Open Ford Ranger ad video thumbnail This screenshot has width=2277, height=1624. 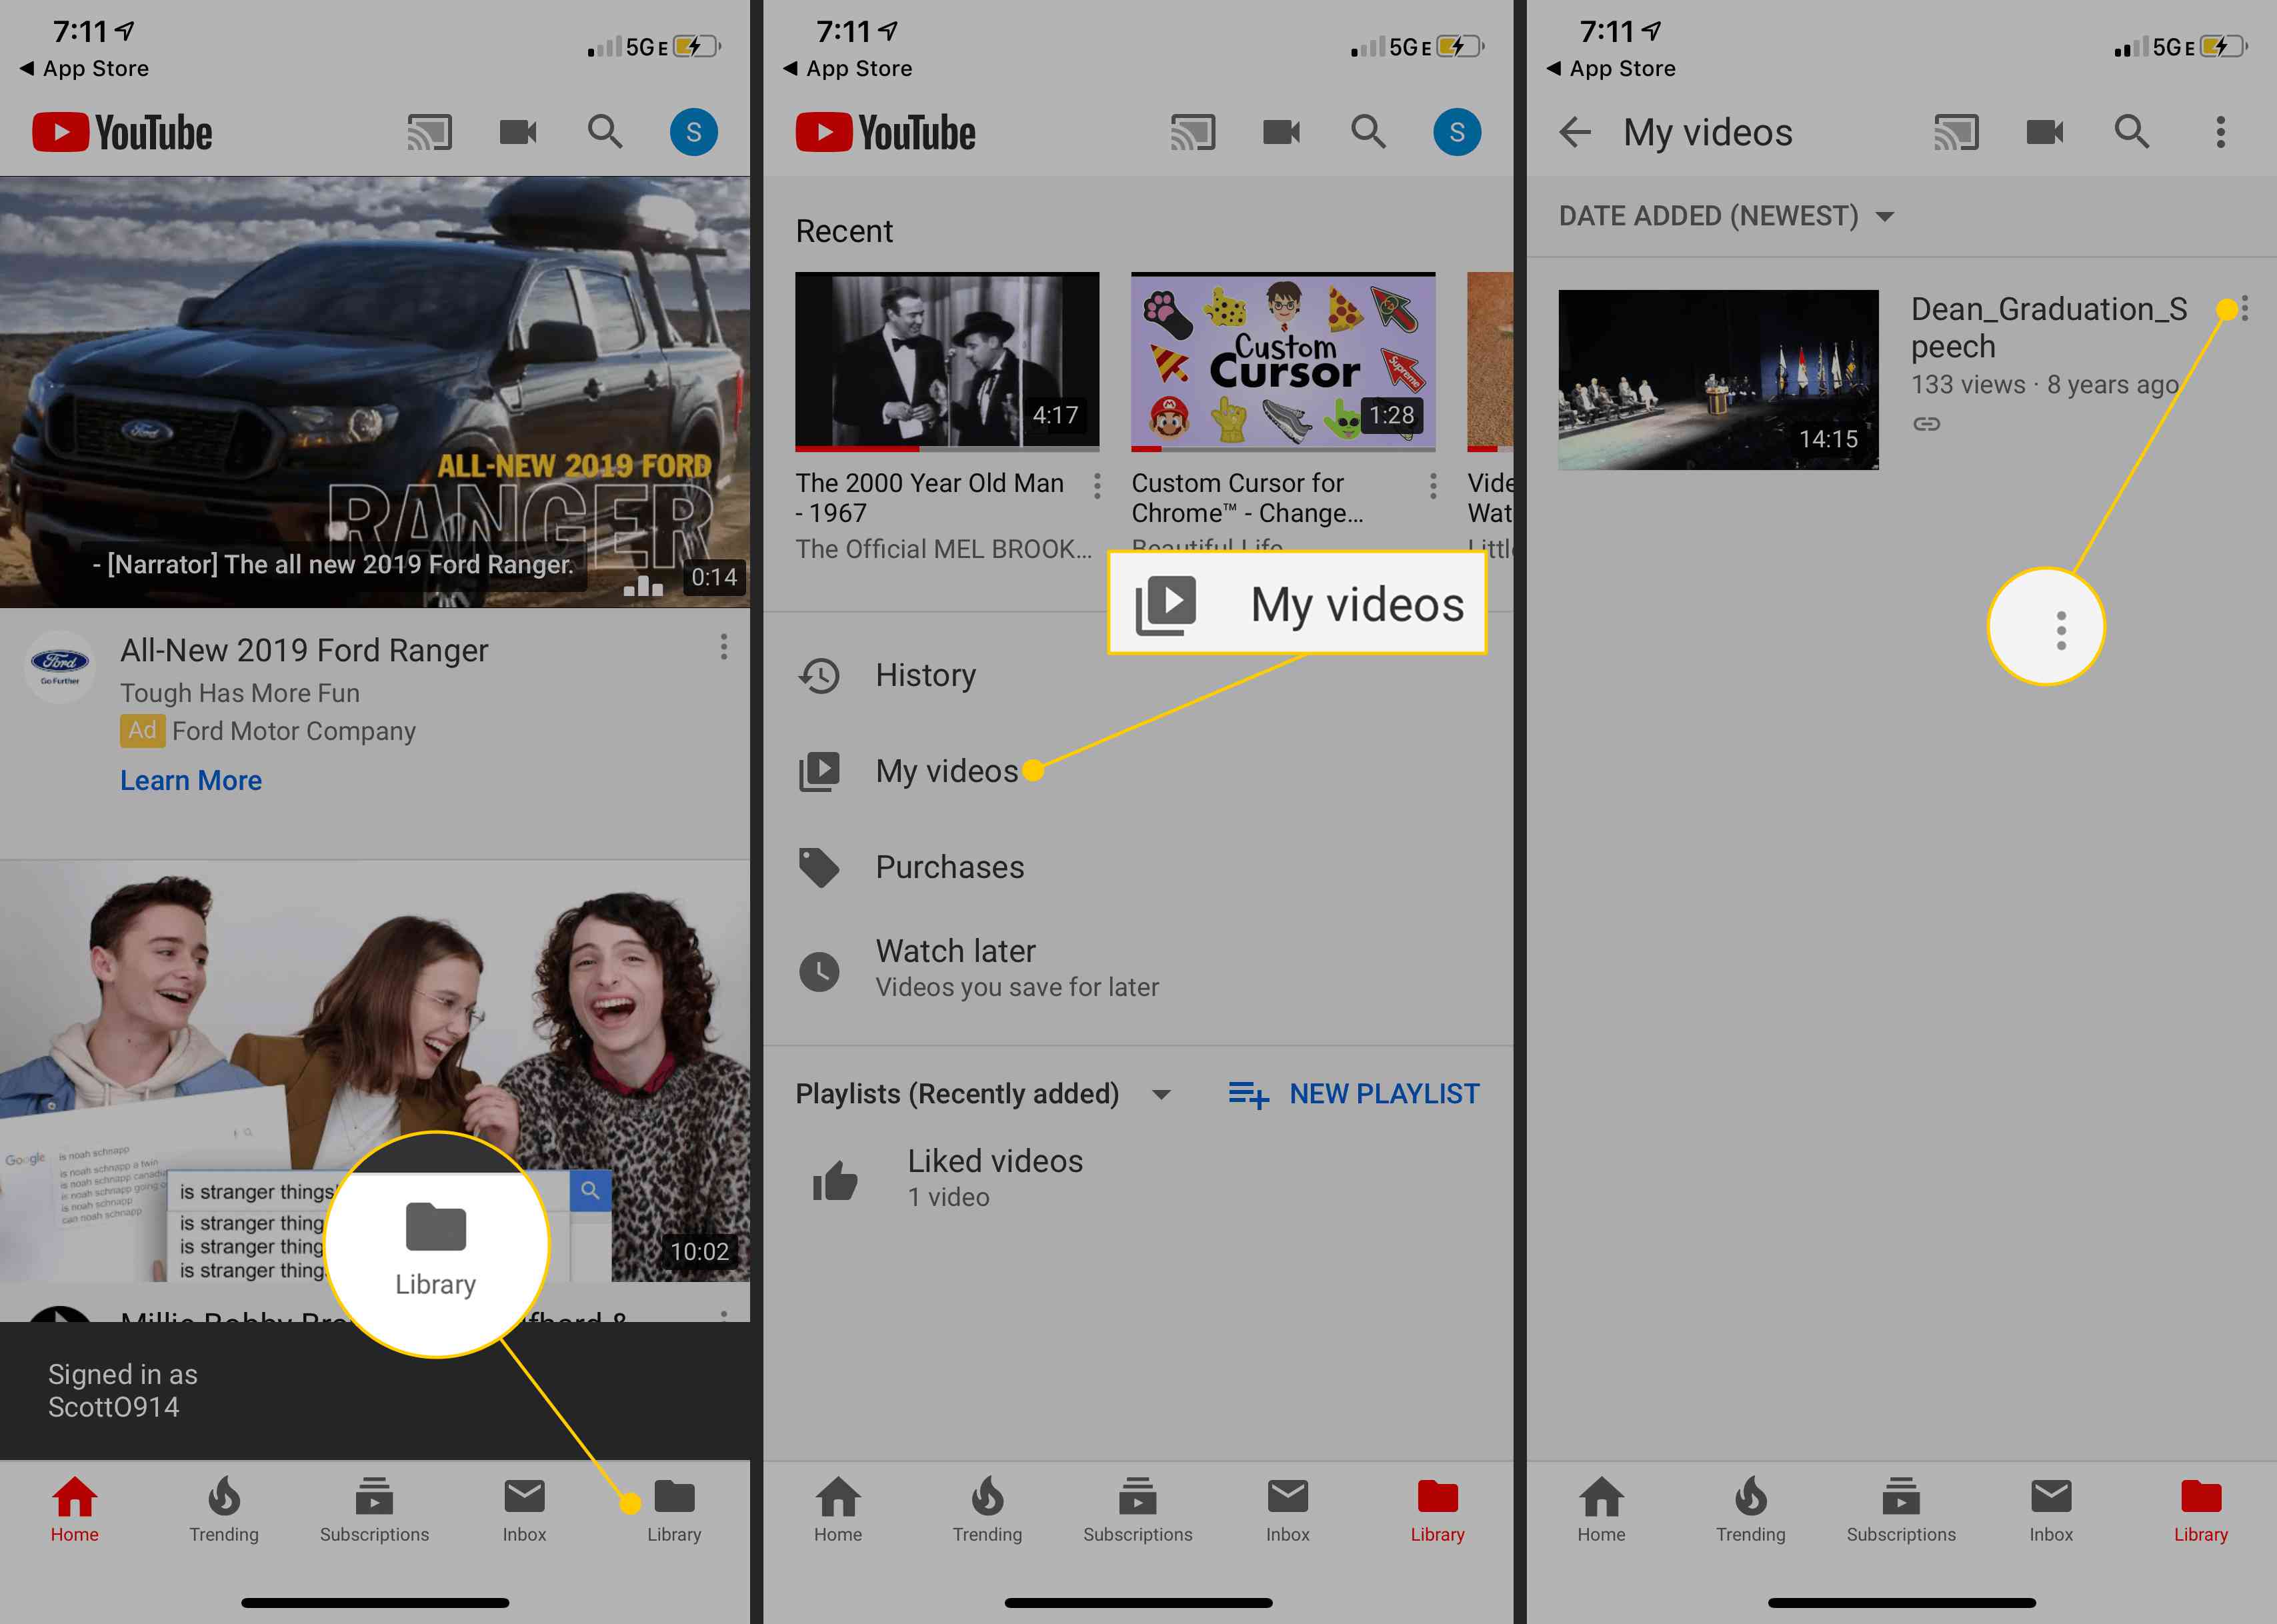375,392
